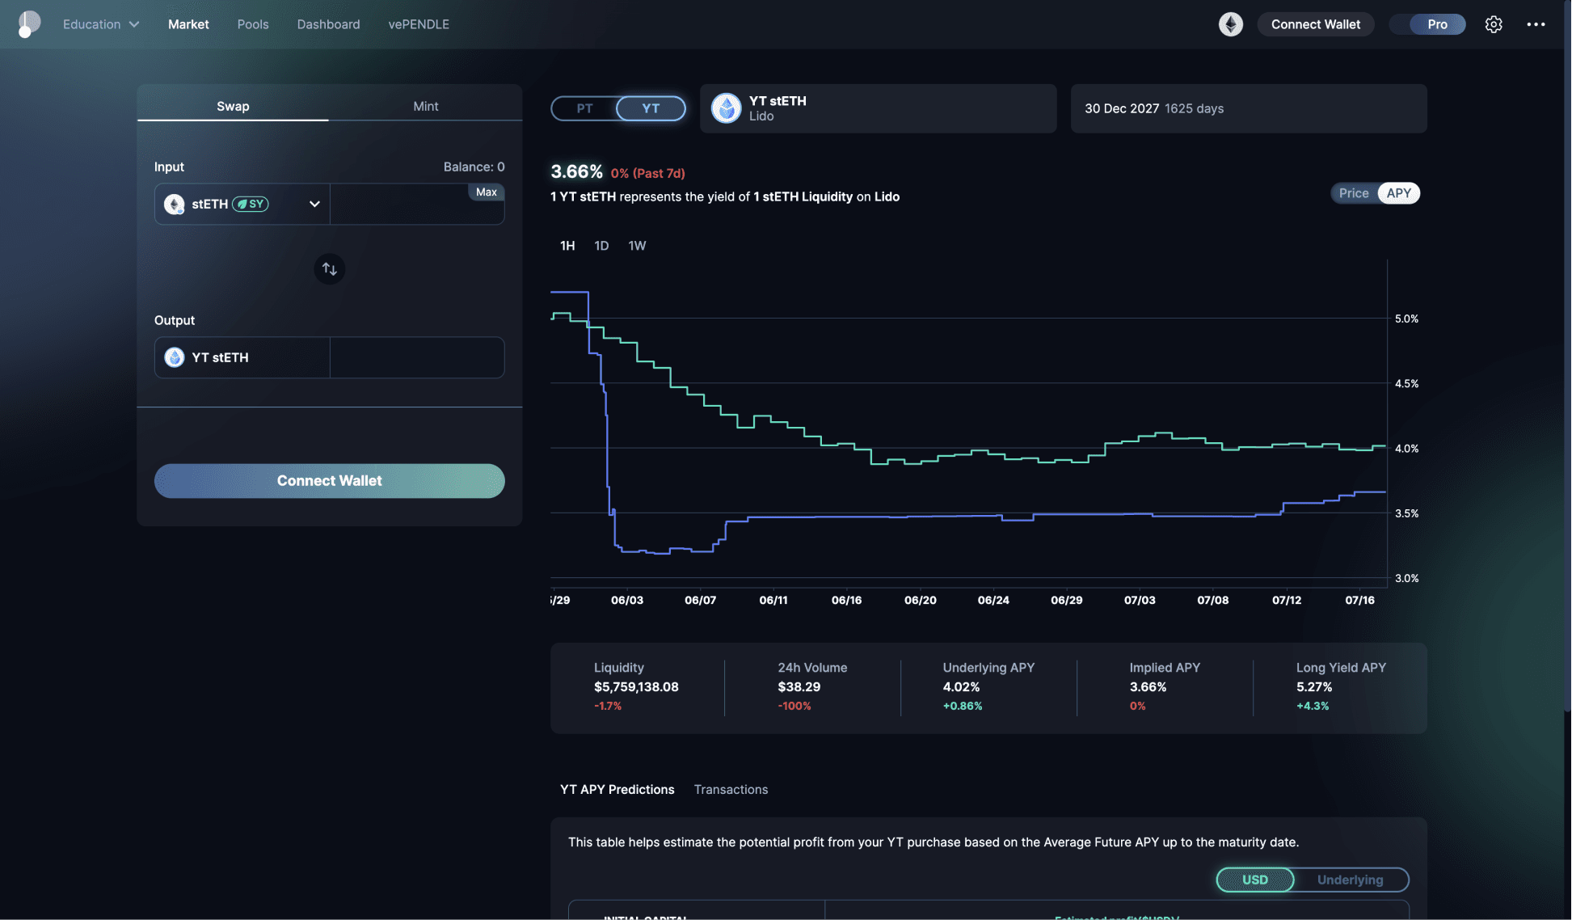Set chart interval to 1D
The width and height of the screenshot is (1572, 920).
601,246
